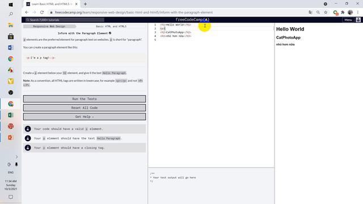Reload the freeCodeCamp page
This screenshot has height=204, width=363.
pos(42,12)
